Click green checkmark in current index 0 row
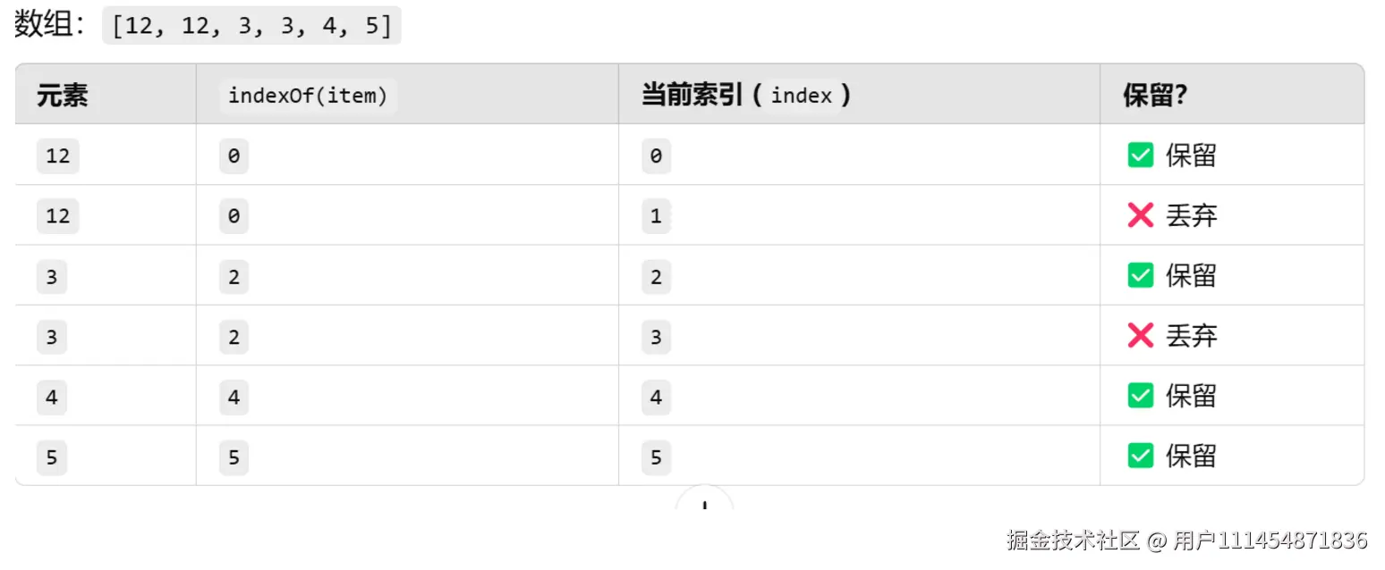Image resolution: width=1385 pixels, height=570 pixels. 1140,155
